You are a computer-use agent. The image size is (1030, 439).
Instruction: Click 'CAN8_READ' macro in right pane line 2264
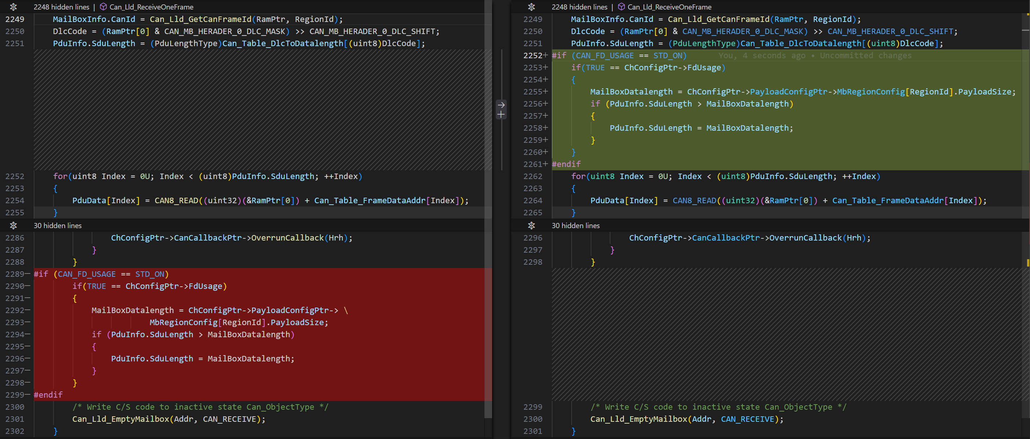coord(694,201)
